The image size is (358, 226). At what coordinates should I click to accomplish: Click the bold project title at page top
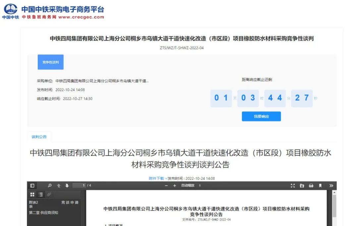182,38
